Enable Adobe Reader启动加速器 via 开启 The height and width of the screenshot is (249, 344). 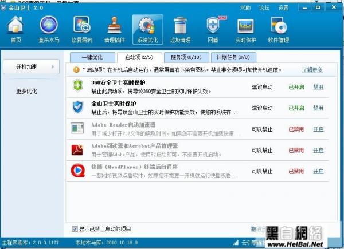(x=318, y=129)
